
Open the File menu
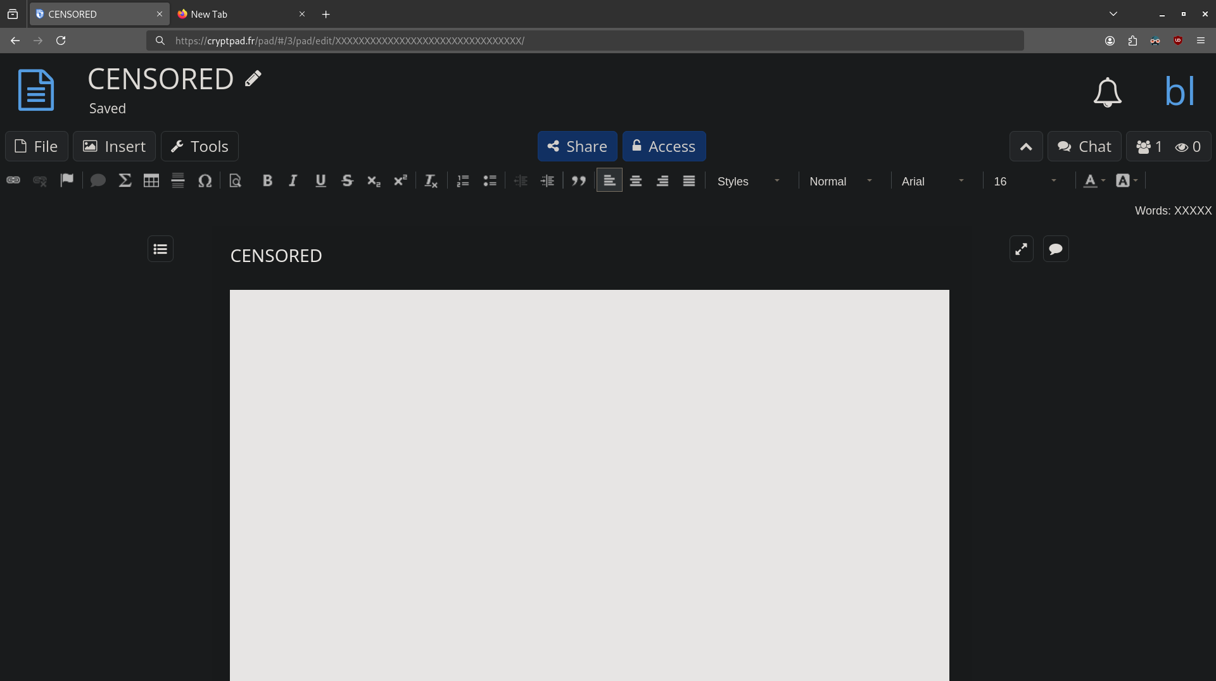pos(37,147)
